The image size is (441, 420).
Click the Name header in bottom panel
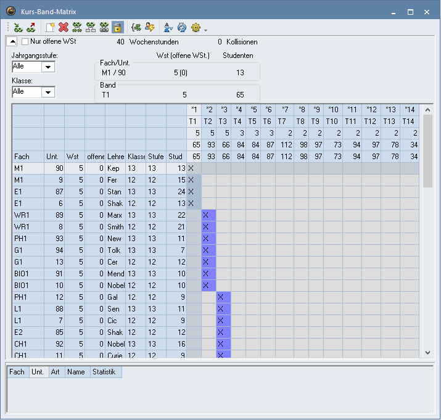(78, 372)
